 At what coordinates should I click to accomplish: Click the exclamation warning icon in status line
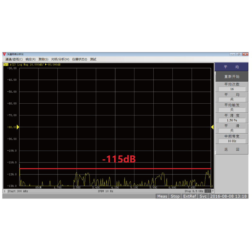[x=213, y=191]
